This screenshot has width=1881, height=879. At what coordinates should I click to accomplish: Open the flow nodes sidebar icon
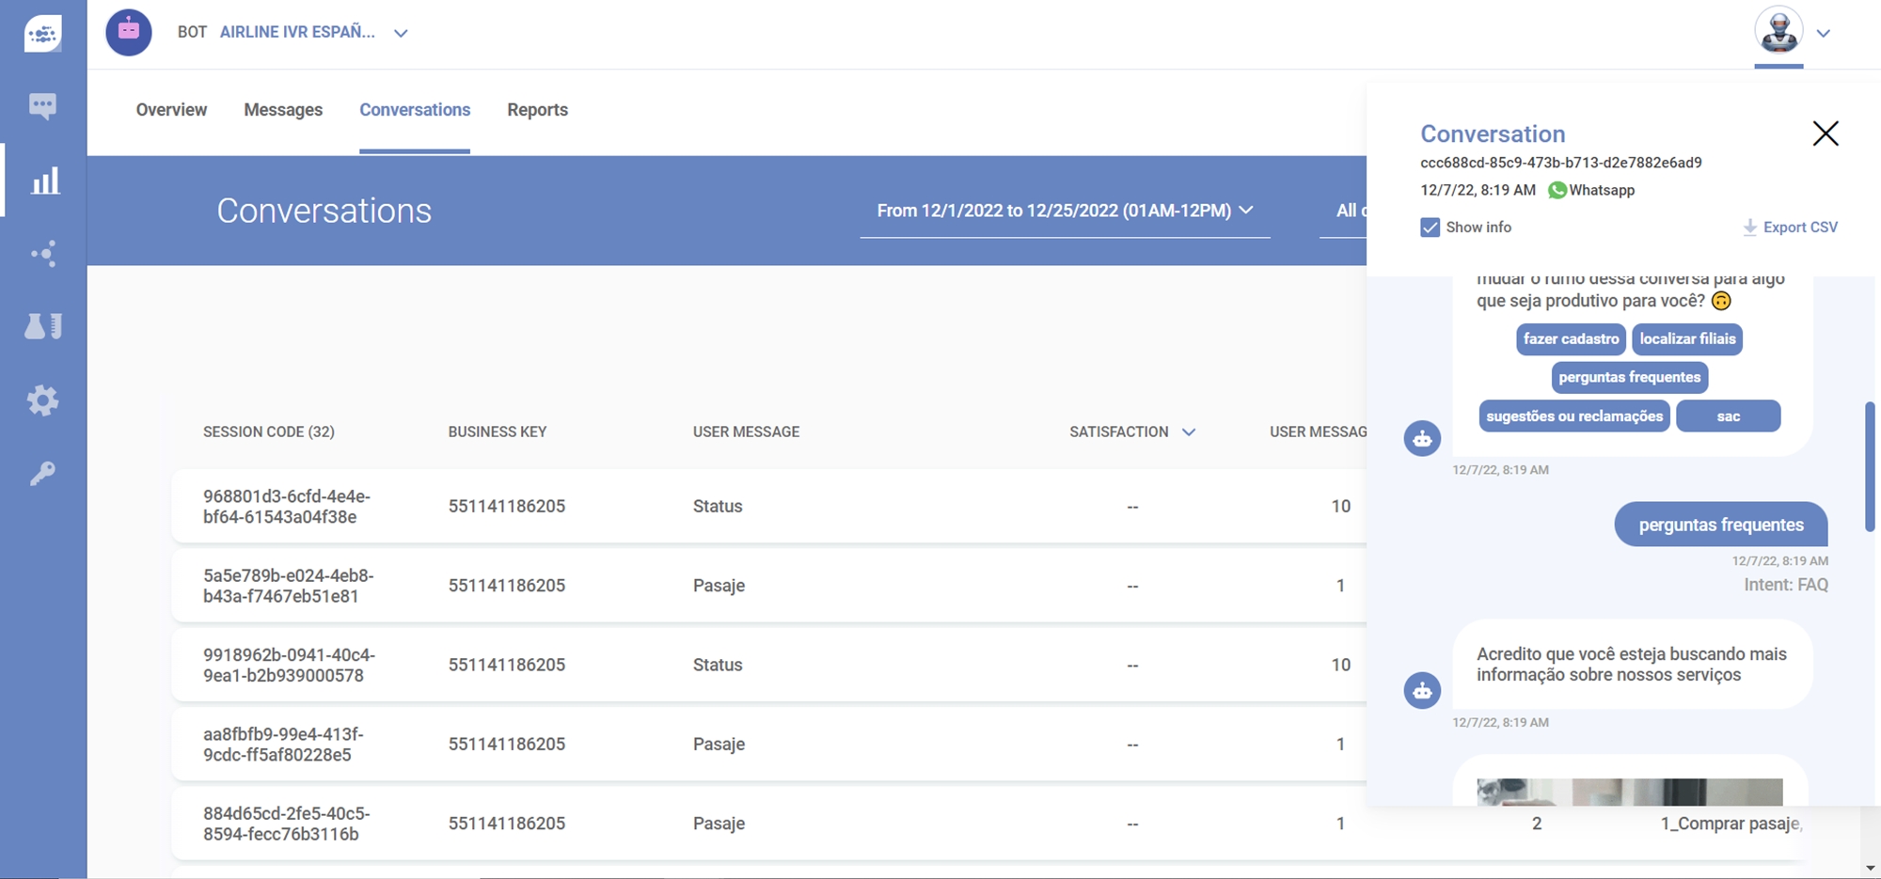coord(43,254)
